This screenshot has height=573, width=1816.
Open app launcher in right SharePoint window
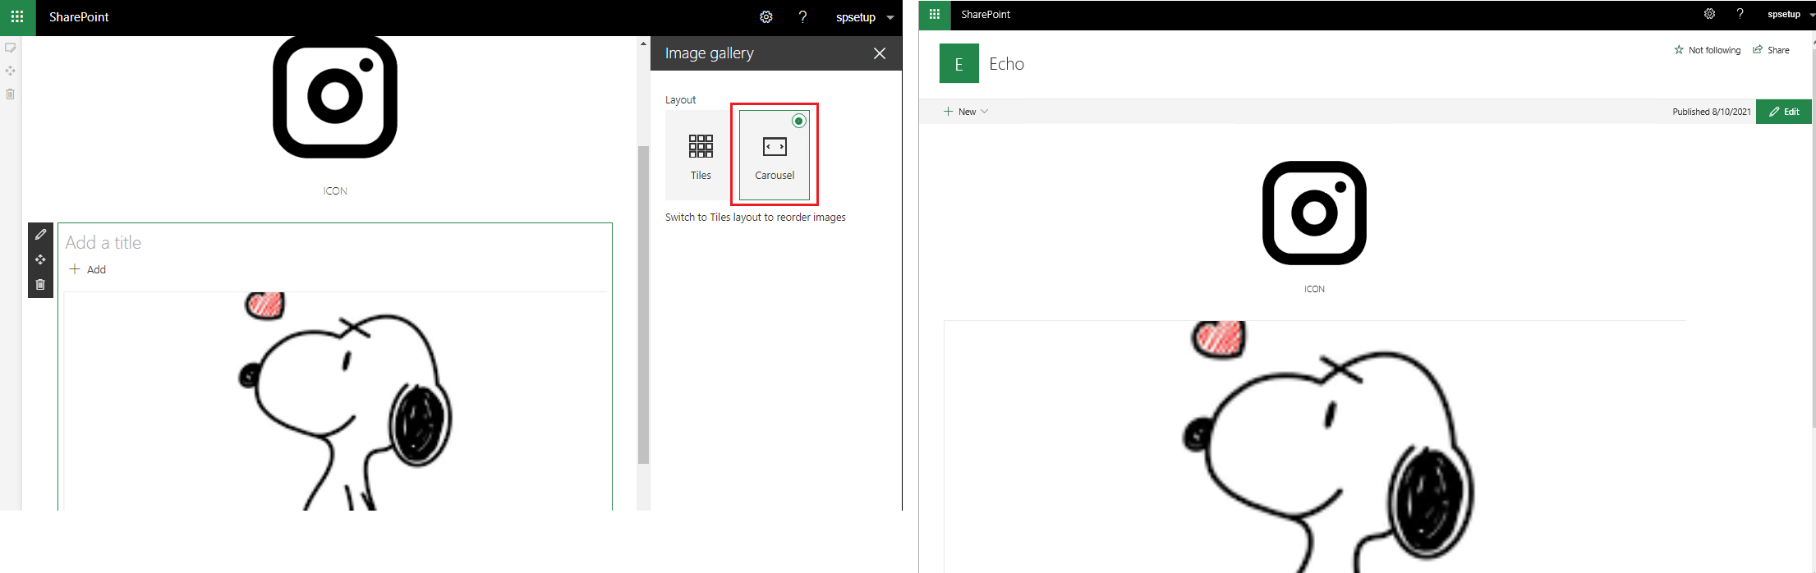pyautogui.click(x=934, y=14)
